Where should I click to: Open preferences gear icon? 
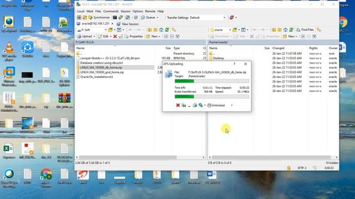click(x=135, y=17)
